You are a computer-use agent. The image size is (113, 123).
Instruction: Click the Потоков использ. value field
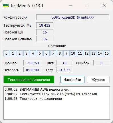45,39
